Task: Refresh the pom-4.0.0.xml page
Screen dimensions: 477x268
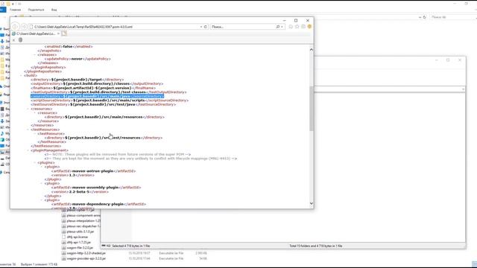Action: 206,27
